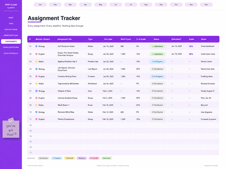Click the Notes column header
Screen dimensions: 226x169
203,39
